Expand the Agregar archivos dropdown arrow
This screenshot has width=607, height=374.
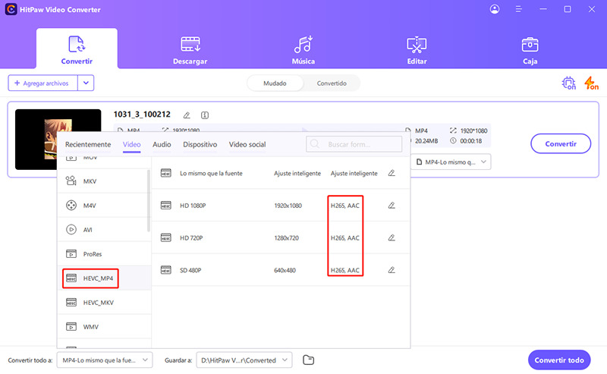(86, 83)
